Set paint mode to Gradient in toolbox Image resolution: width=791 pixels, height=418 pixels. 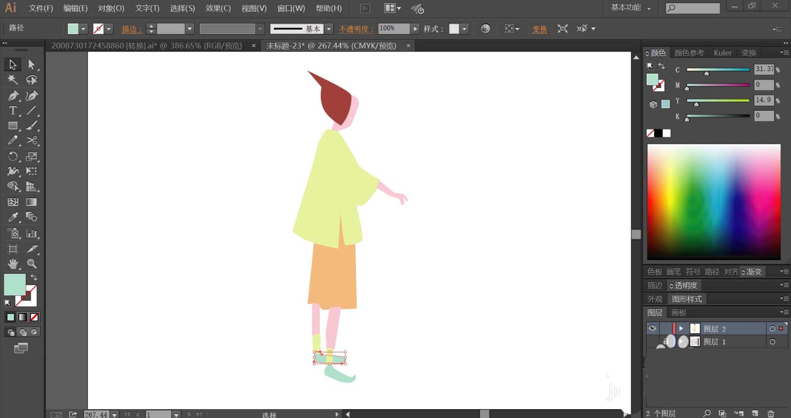[x=22, y=317]
